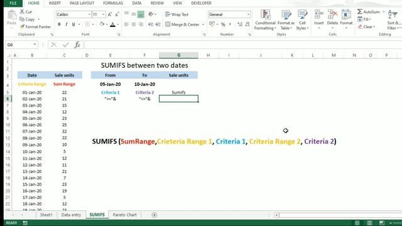Decrease font size with the small A icon

[x=117, y=14]
